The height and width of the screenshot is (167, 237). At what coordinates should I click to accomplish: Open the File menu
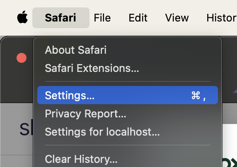(102, 18)
